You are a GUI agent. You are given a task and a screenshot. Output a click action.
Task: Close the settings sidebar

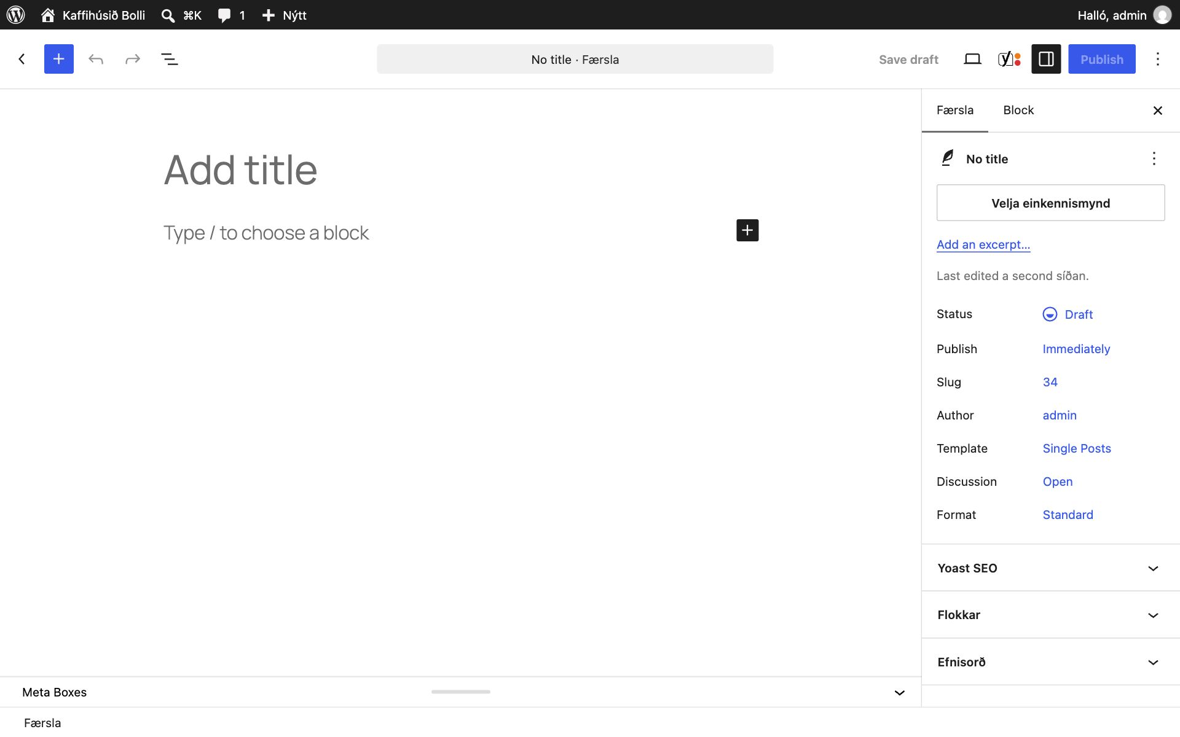point(1158,111)
